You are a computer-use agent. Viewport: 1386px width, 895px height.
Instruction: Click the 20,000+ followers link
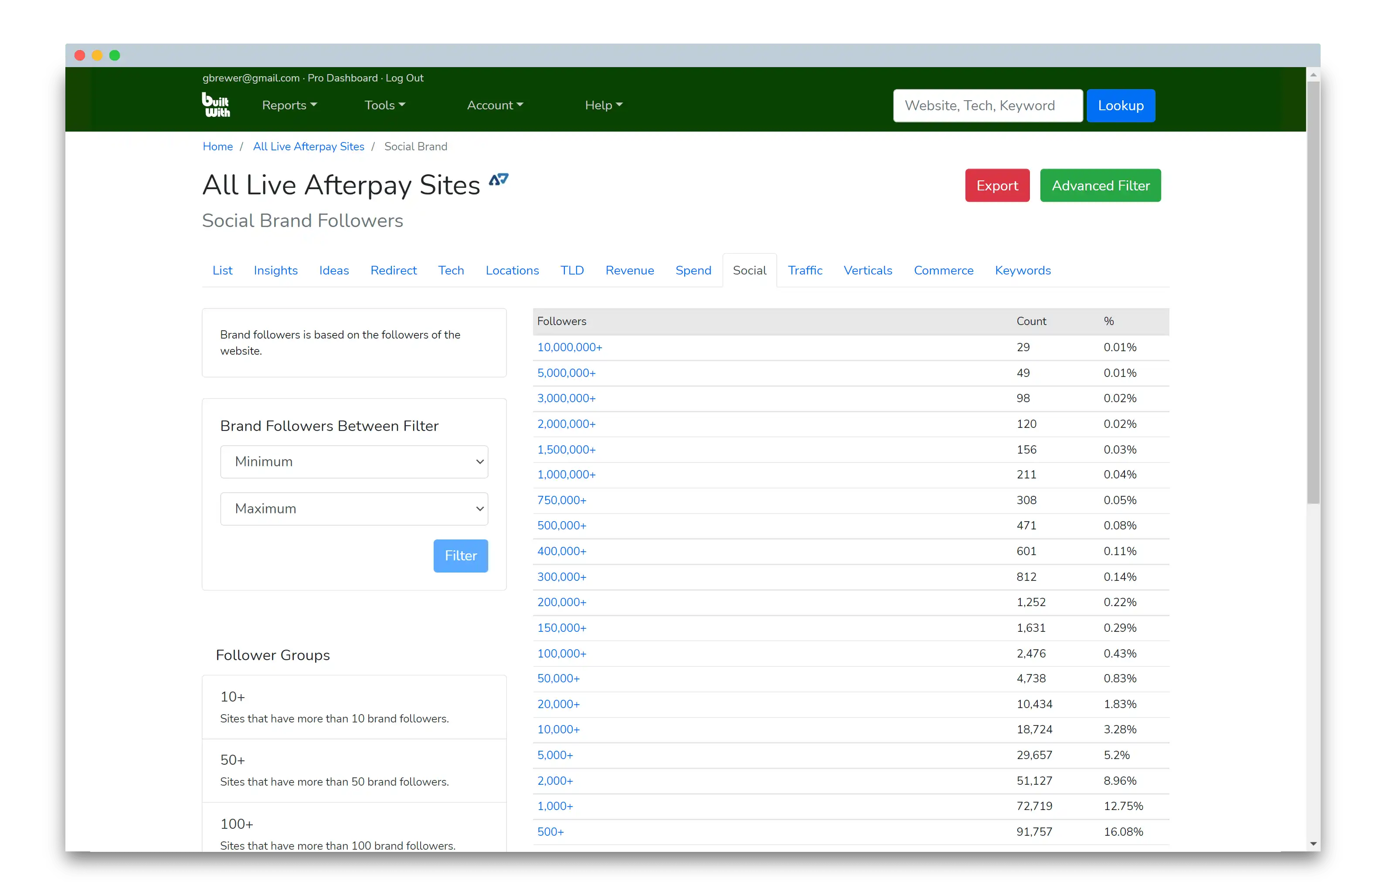click(x=558, y=704)
